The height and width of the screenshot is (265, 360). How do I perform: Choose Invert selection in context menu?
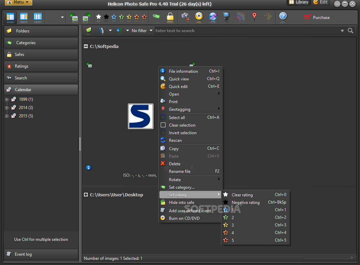190,132
